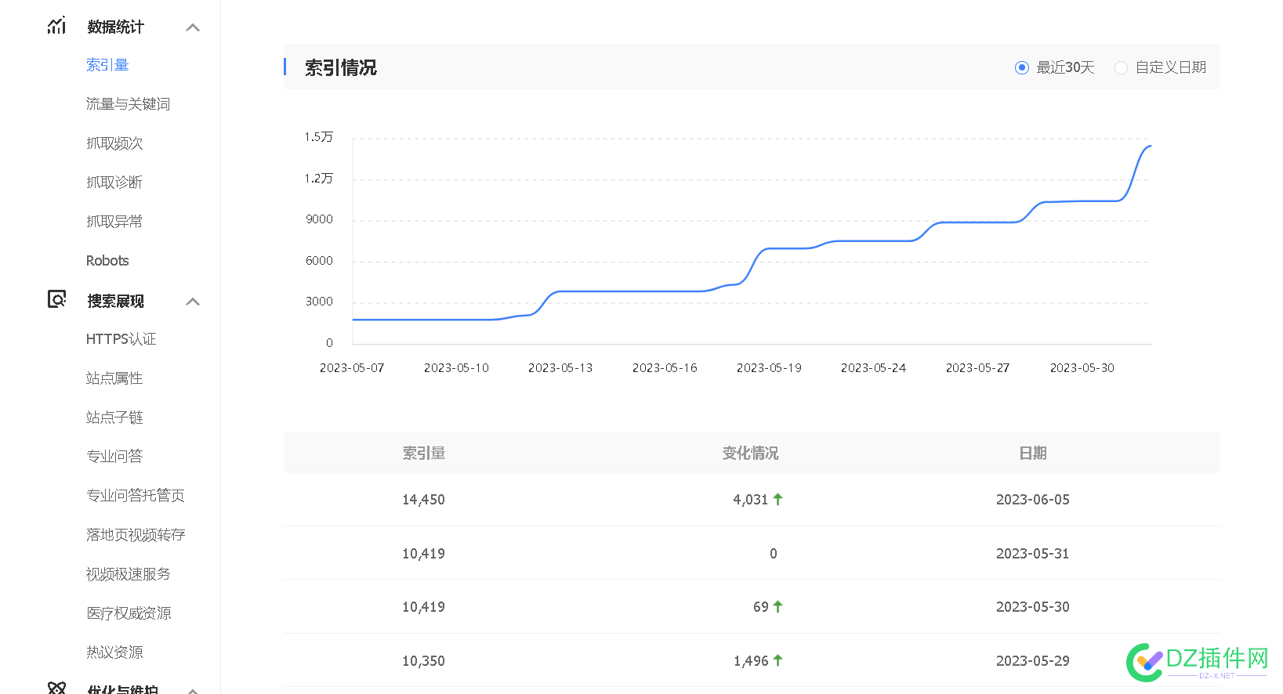Image resolution: width=1283 pixels, height=694 pixels.
Task: Open 站点子链 sidebar entry
Action: click(114, 417)
